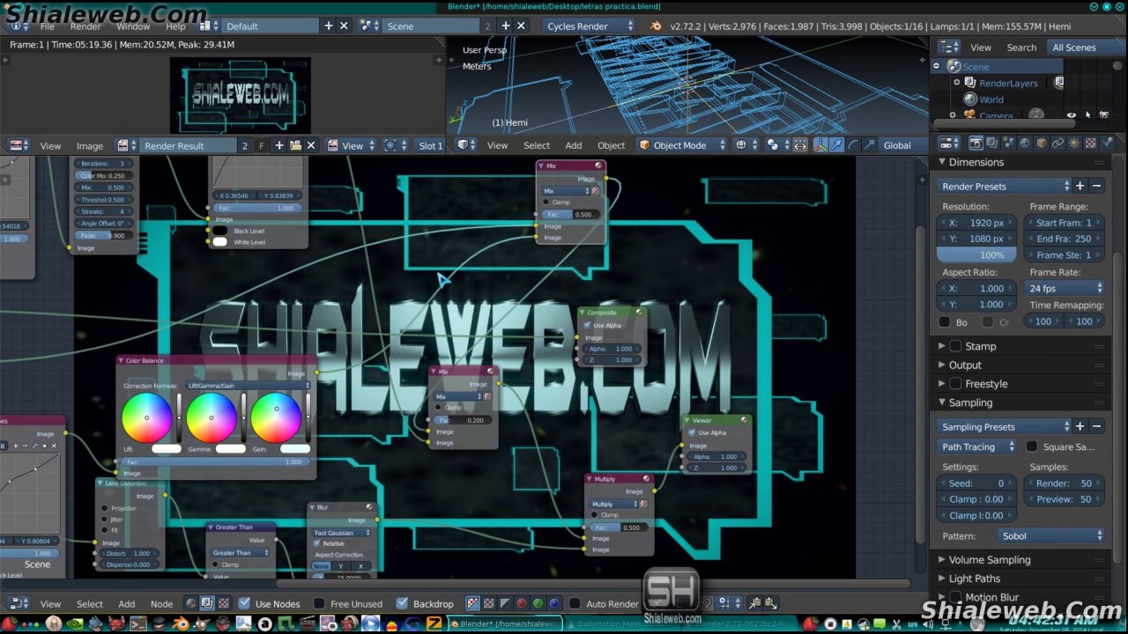The image size is (1128, 634).
Task: Click the Render Result image name field
Action: [188, 145]
